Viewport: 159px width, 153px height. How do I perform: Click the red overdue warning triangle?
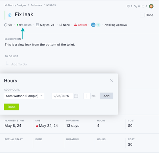[37, 126]
